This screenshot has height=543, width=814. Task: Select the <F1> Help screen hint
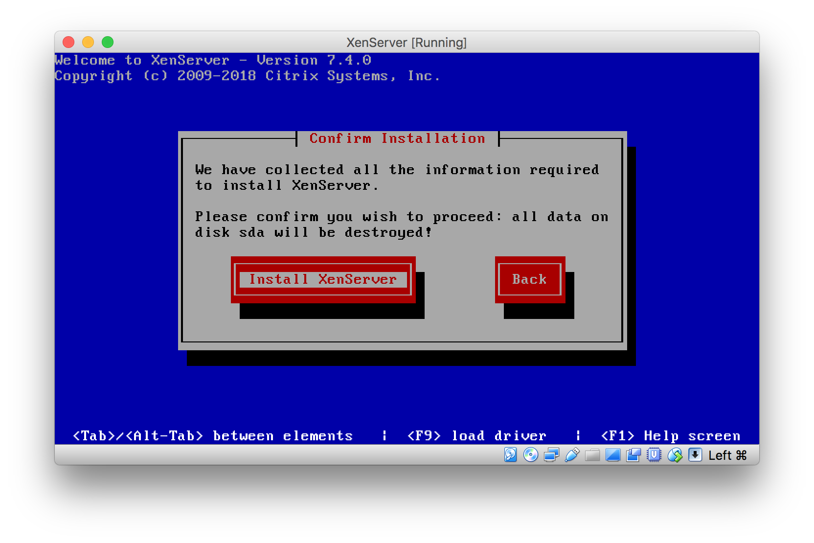coord(671,435)
